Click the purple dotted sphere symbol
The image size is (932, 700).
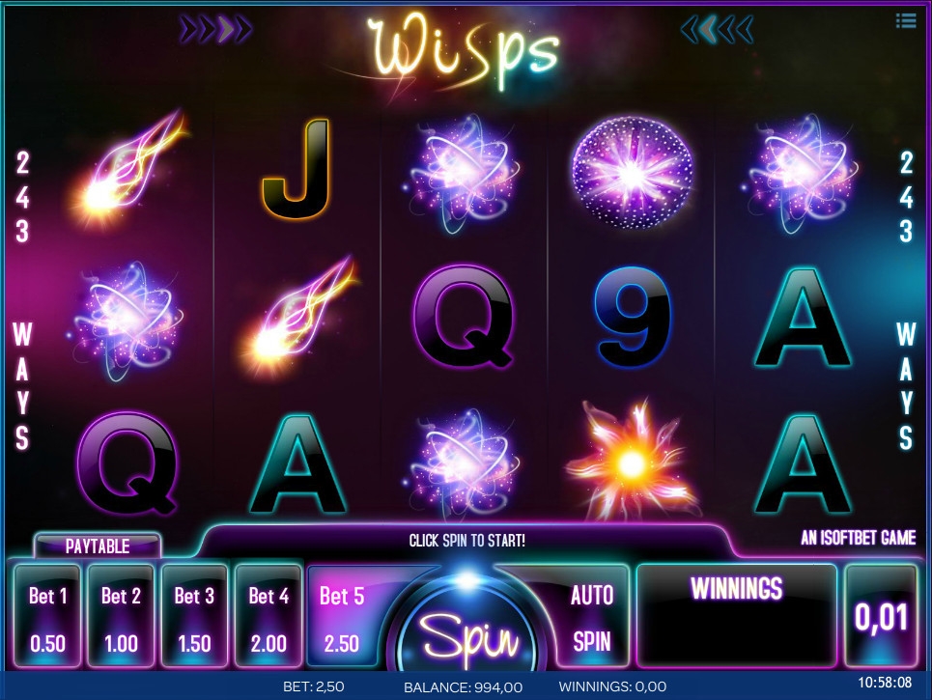tap(633, 172)
